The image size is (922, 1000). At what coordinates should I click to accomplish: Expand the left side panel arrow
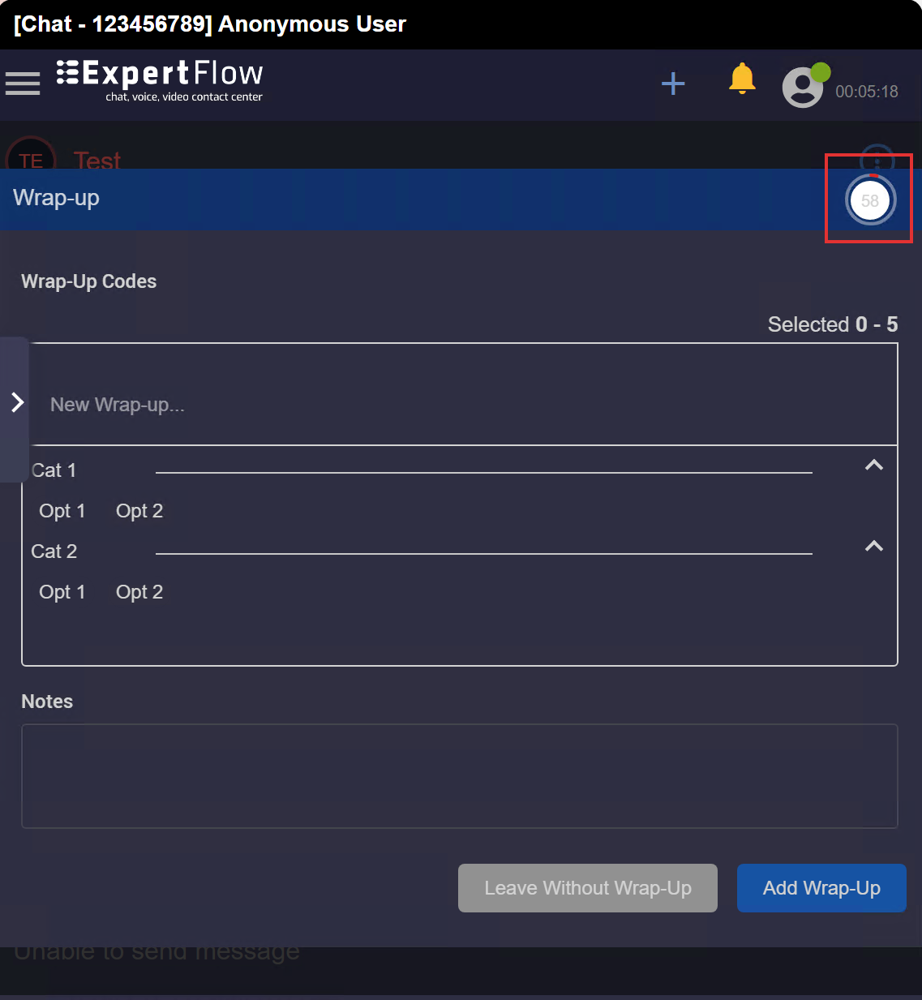coord(16,401)
